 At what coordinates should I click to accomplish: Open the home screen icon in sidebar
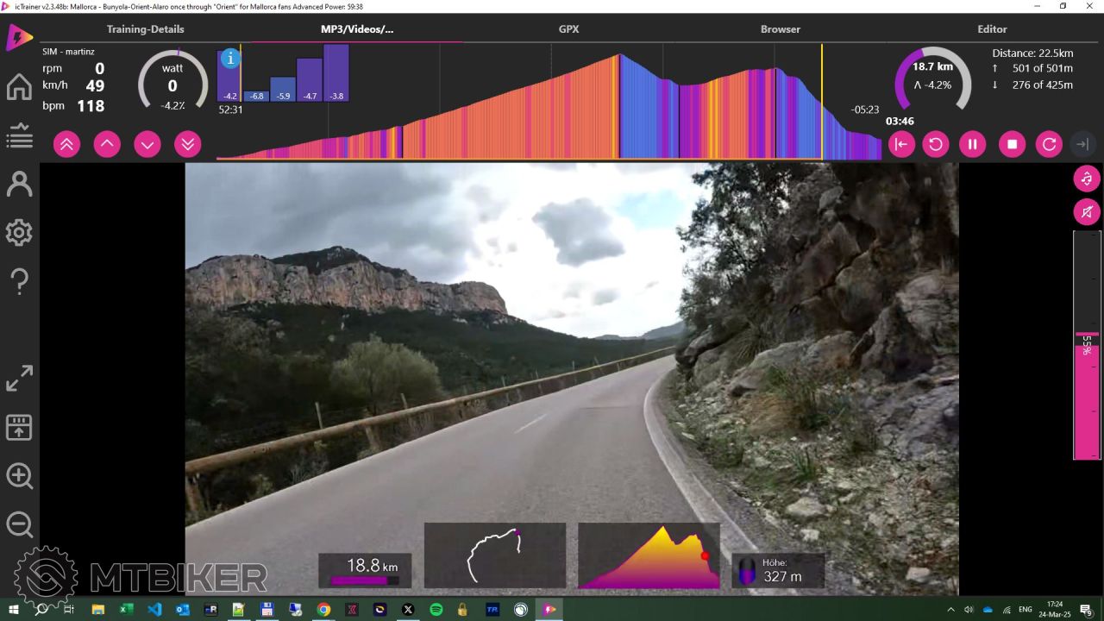19,87
